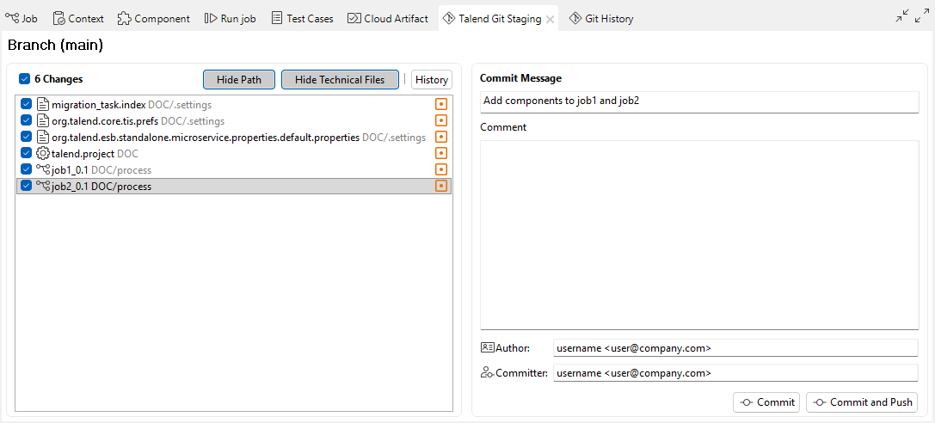Image resolution: width=935 pixels, height=423 pixels.
Task: Click the Committer person icon
Action: click(x=487, y=373)
